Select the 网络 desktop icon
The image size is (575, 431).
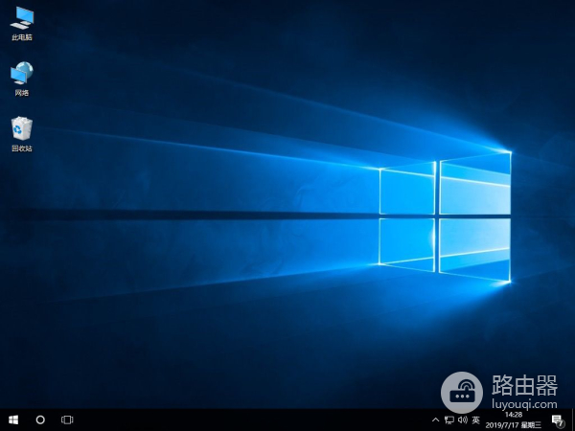point(22,79)
